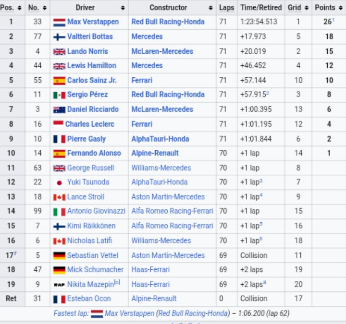
Task: Open AlphaTauri-Honda link in Gasly row
Action: [x=160, y=139]
